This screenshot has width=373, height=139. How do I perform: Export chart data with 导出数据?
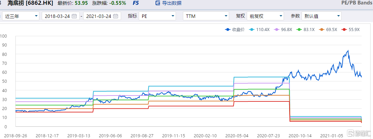pos(168,3)
